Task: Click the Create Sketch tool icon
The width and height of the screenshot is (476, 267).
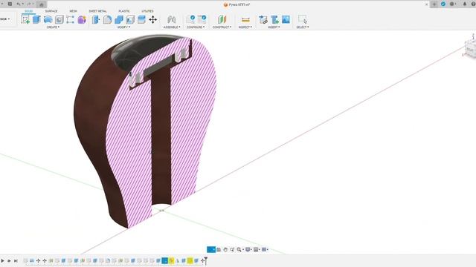Action: 25,20
